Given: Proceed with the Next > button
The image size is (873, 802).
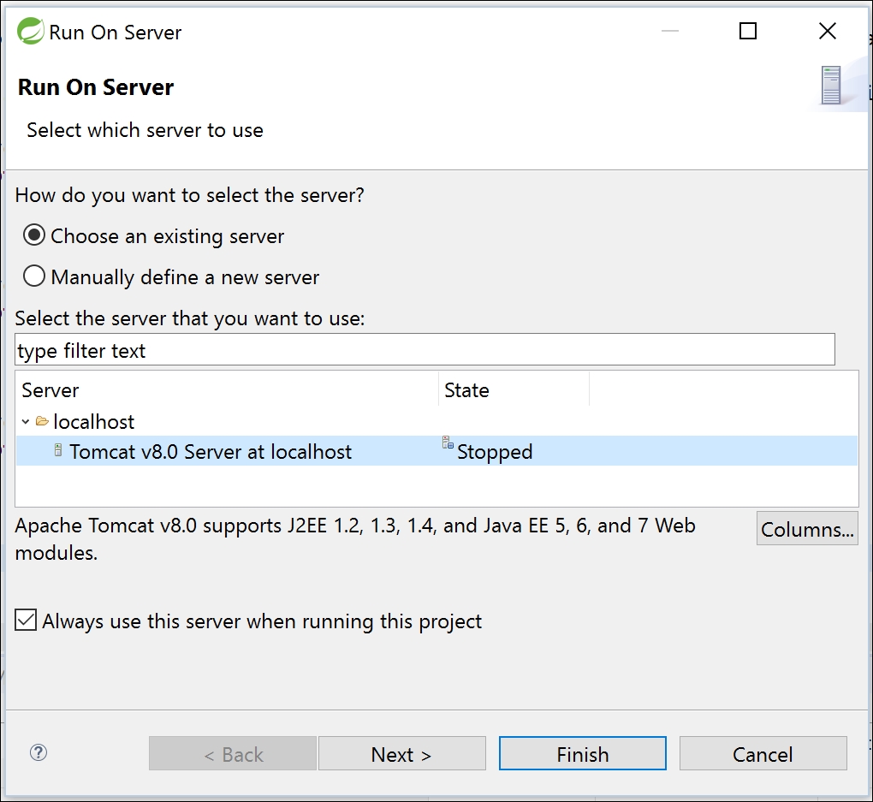Looking at the screenshot, I should click(x=401, y=754).
